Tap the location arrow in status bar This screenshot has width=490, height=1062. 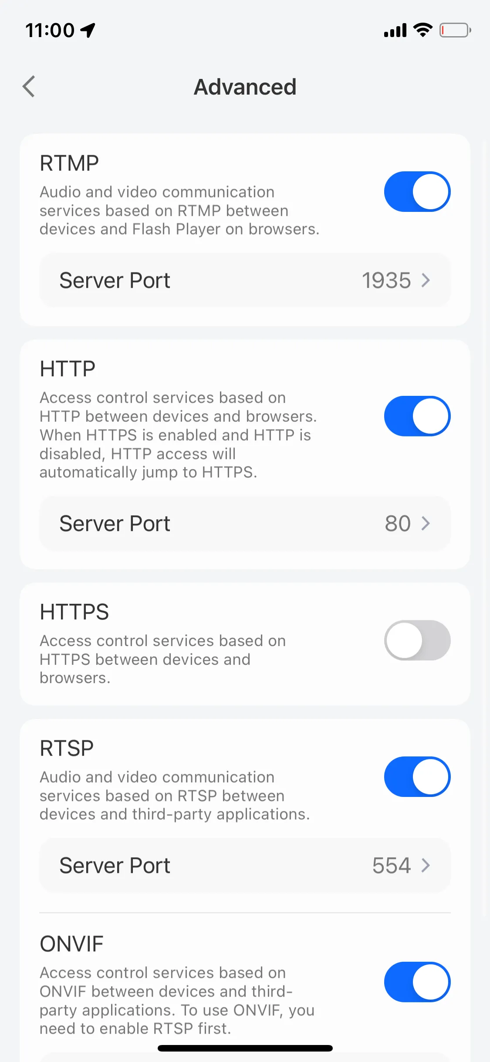88,30
